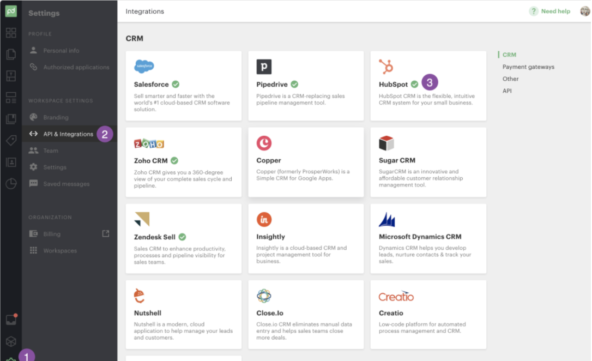This screenshot has width=592, height=361.
Task: Click HubSpot enabled green checkmark
Action: coord(414,84)
